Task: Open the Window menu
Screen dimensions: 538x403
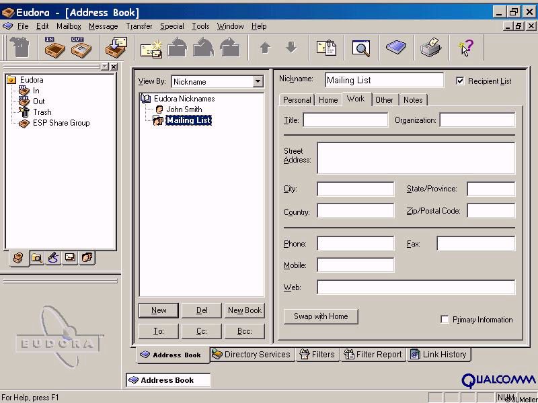Action: [x=230, y=26]
